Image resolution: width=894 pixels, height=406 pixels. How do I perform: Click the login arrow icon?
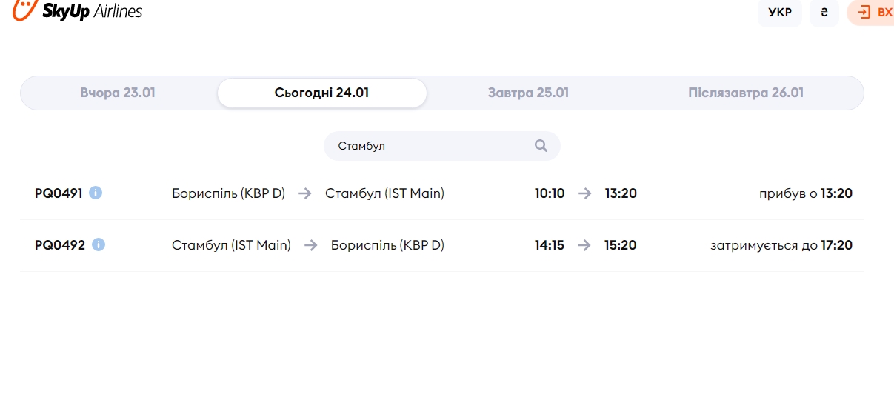(x=864, y=12)
